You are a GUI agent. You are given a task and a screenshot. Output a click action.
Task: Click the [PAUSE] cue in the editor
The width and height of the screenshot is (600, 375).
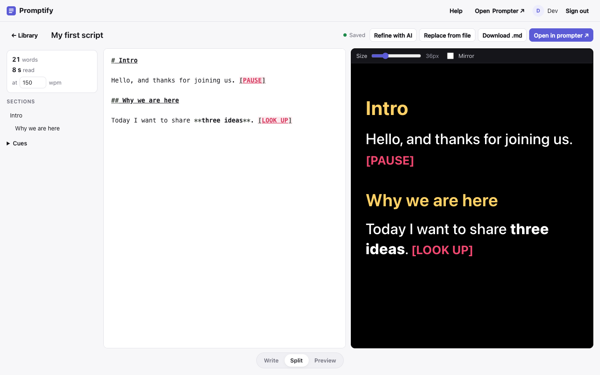252,80
